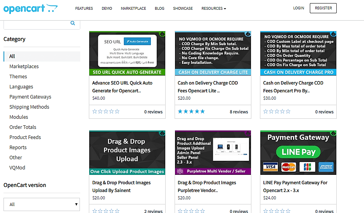Select the All category
The height and width of the screenshot is (213, 364).
click(42, 56)
